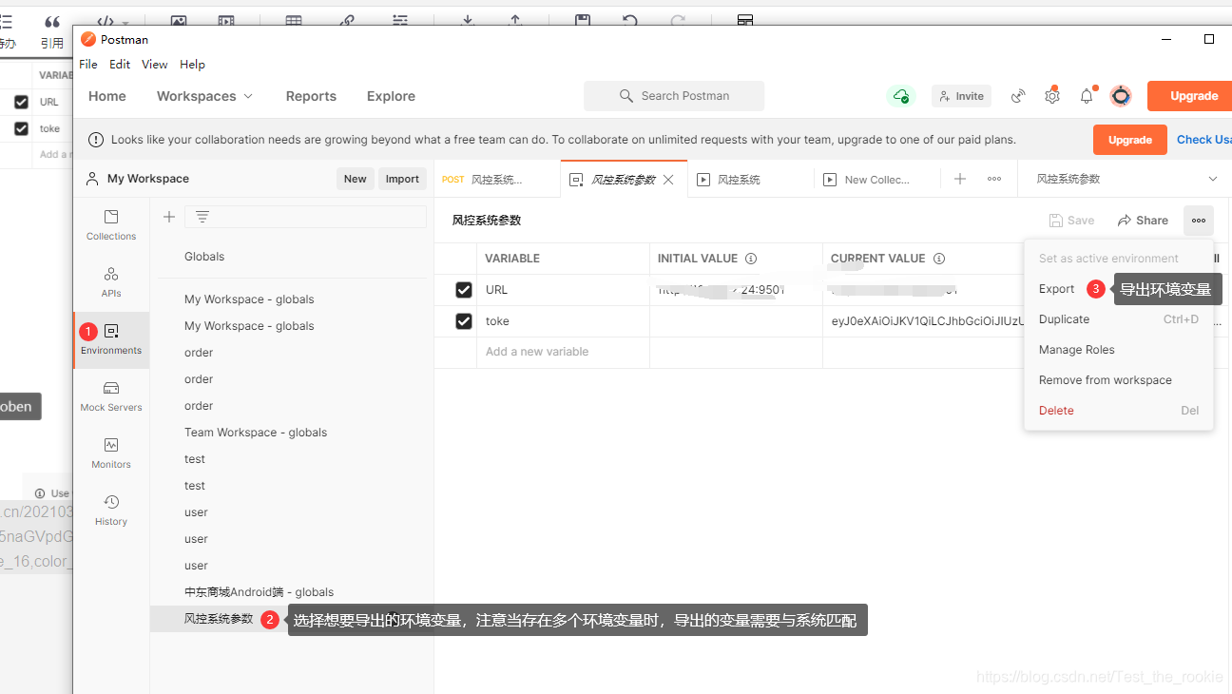Click the Import button

click(402, 179)
